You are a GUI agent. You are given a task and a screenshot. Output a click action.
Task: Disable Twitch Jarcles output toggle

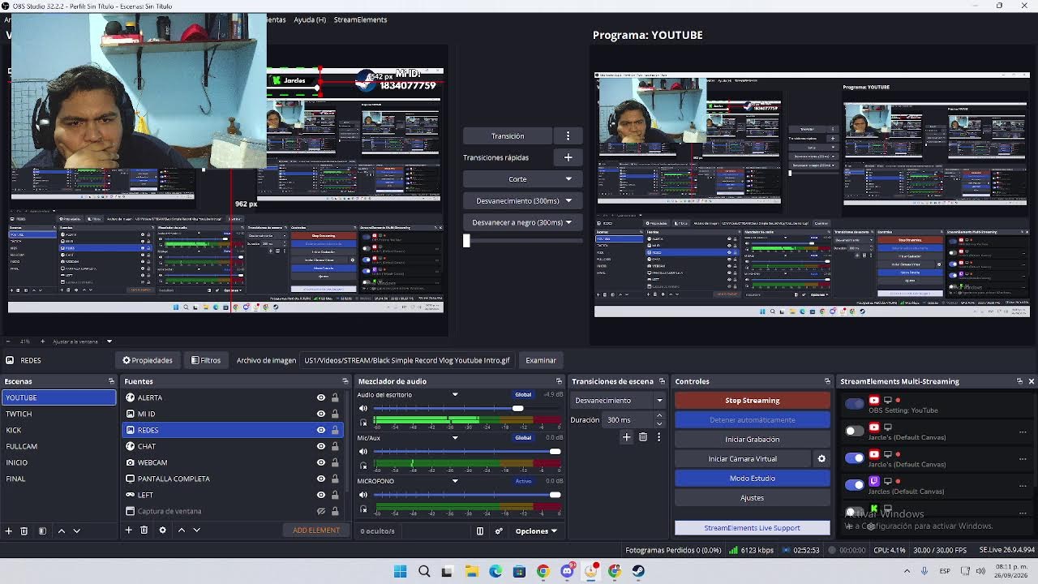pyautogui.click(x=855, y=484)
